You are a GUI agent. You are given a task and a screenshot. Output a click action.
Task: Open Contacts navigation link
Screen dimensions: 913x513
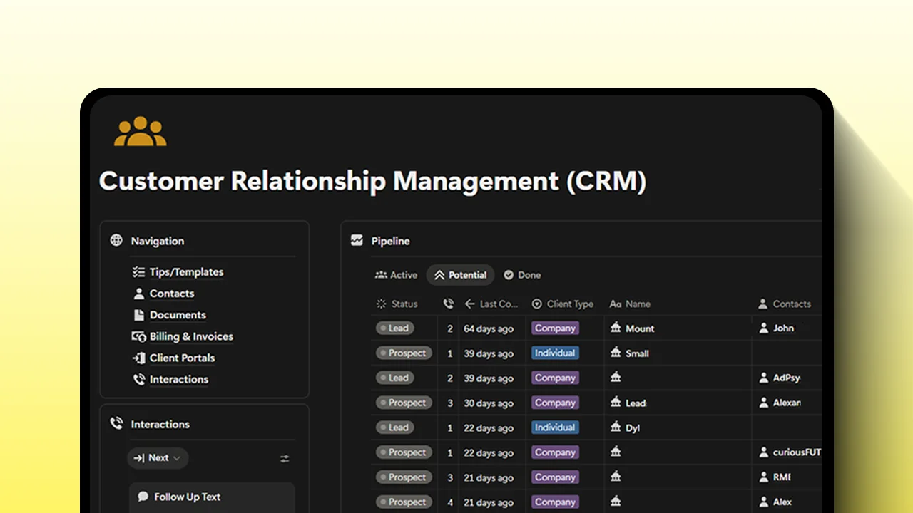[172, 294]
